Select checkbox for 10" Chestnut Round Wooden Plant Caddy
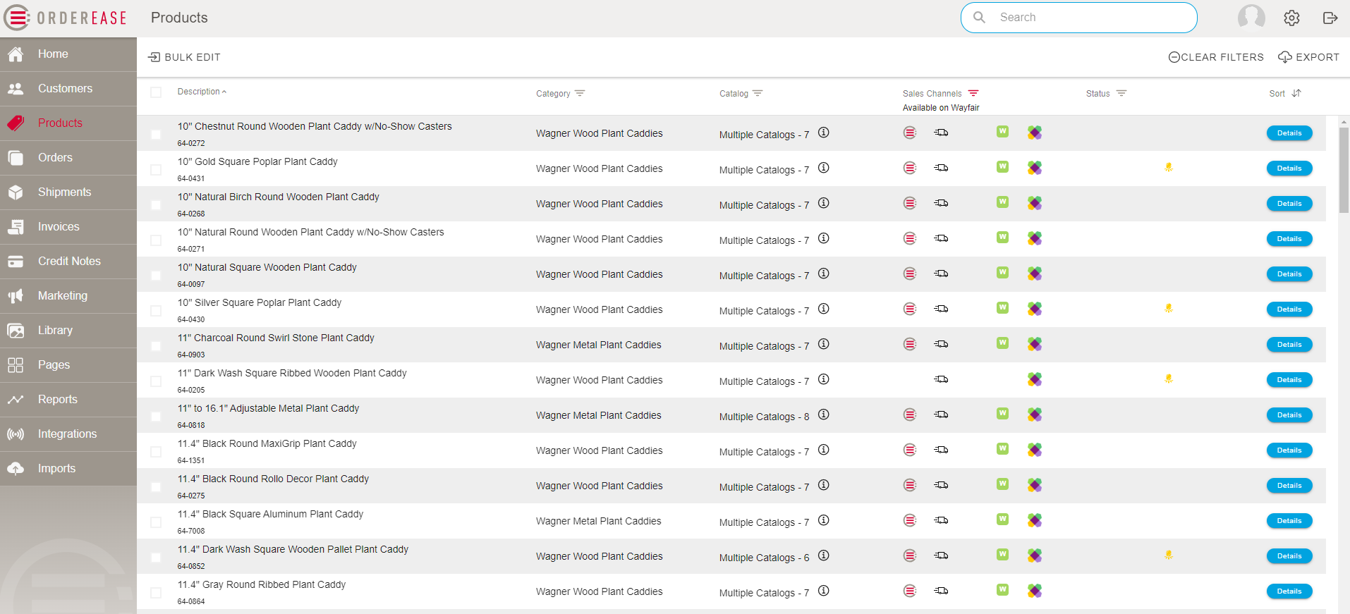 tap(156, 135)
